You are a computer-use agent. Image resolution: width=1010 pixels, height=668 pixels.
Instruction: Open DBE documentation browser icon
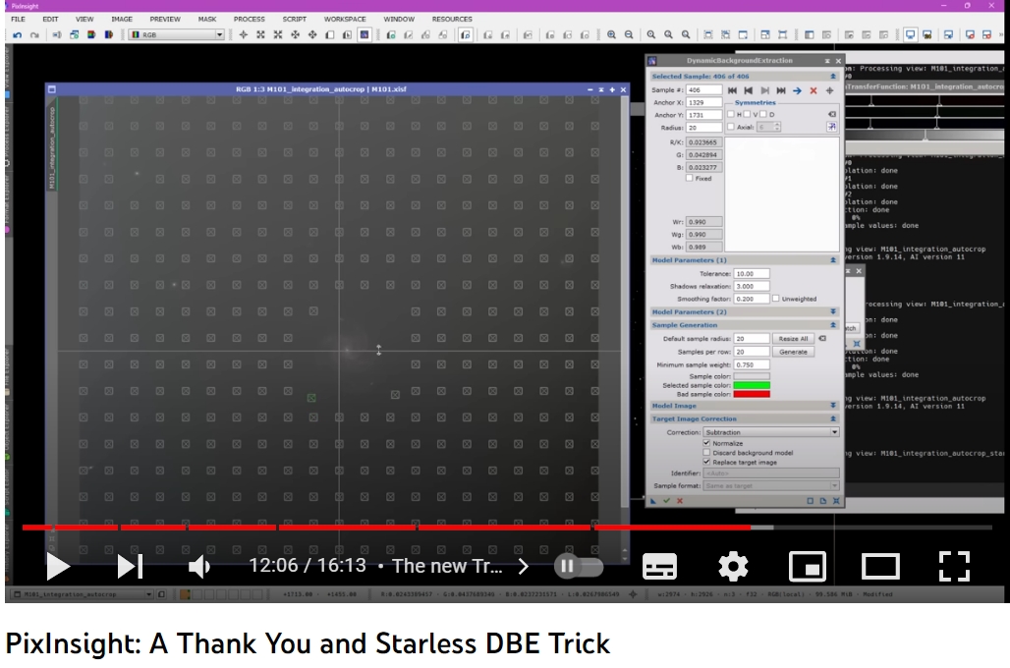[823, 501]
